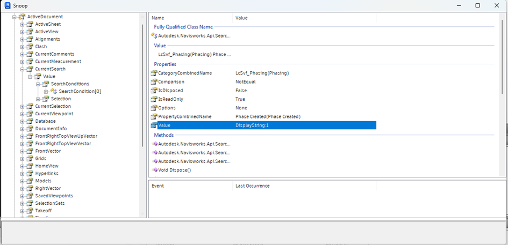Collapse the SearchConditions tree node
Image resolution: width=508 pixels, height=245 pixels.
pyautogui.click(x=38, y=84)
